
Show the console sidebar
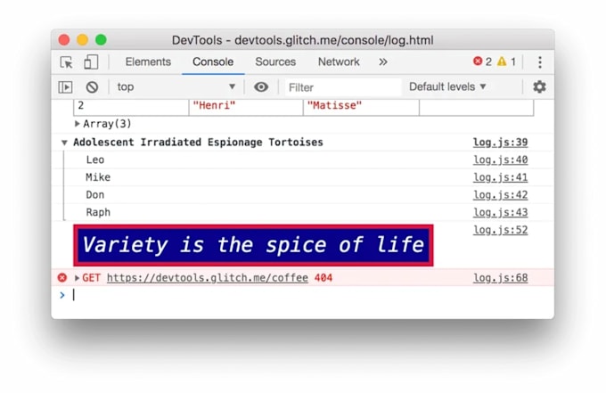(x=65, y=87)
